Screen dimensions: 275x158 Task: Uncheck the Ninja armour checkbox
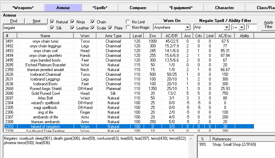click(x=73, y=22)
